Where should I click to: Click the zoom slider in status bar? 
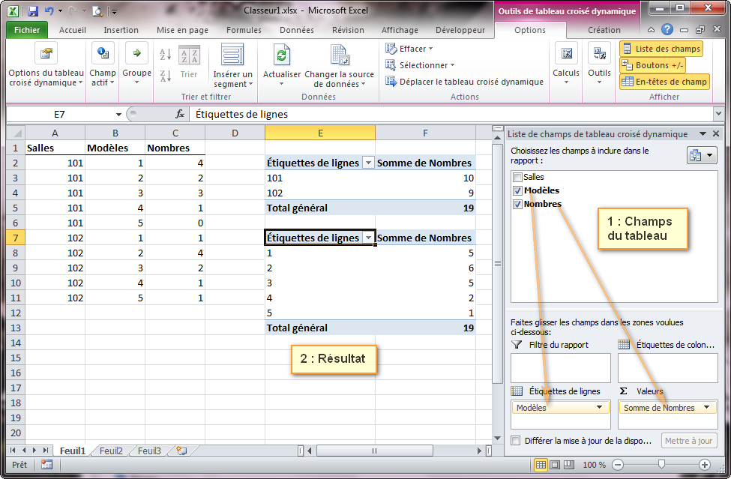661,465
